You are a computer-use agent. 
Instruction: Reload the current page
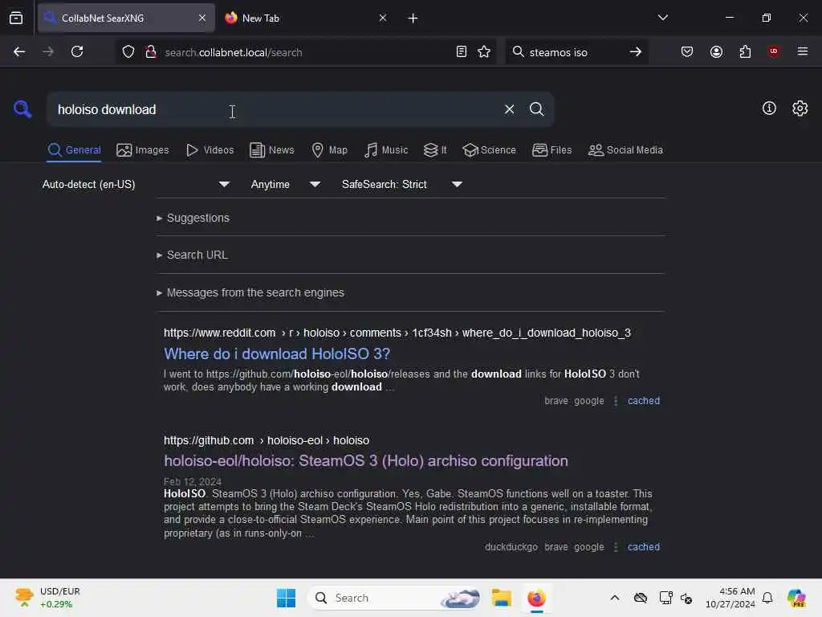(77, 52)
